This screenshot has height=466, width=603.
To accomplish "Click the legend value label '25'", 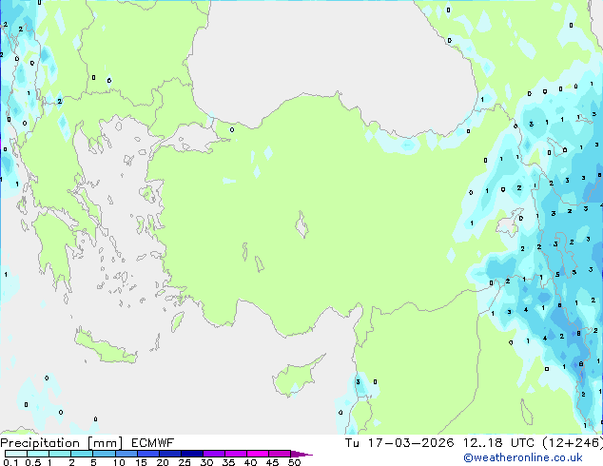I will tap(185, 462).
